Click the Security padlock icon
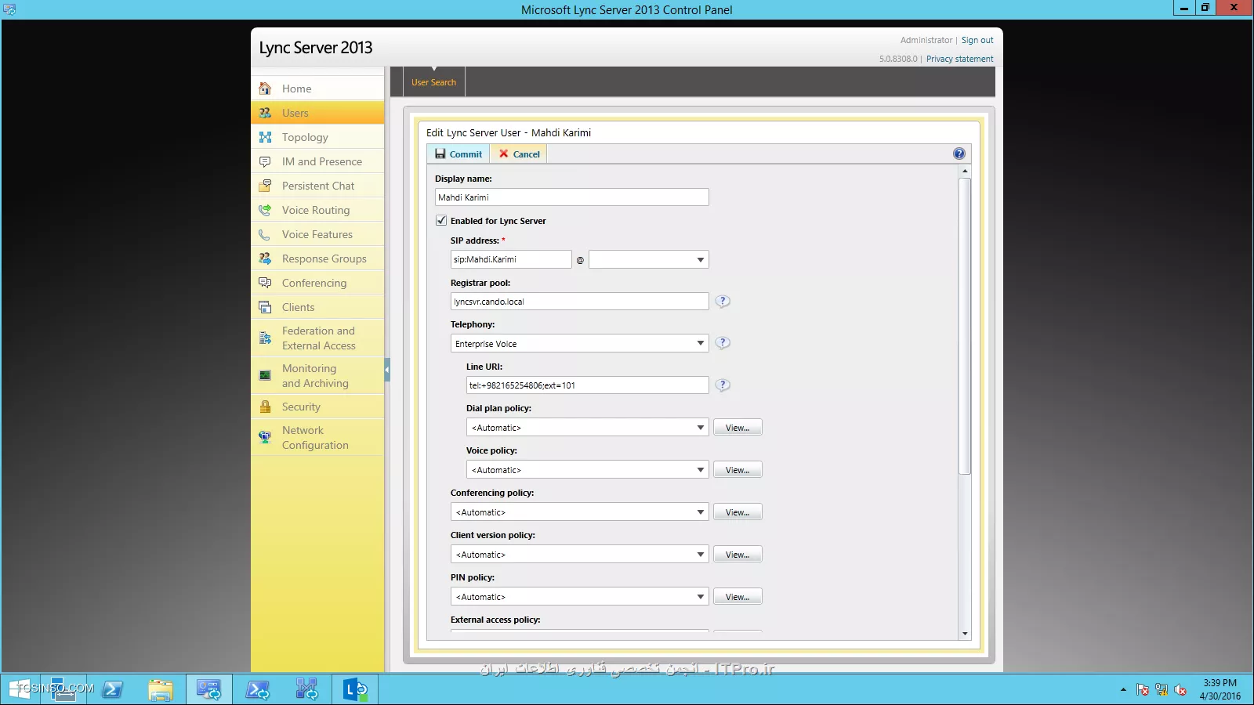The height and width of the screenshot is (705, 1254). (265, 407)
